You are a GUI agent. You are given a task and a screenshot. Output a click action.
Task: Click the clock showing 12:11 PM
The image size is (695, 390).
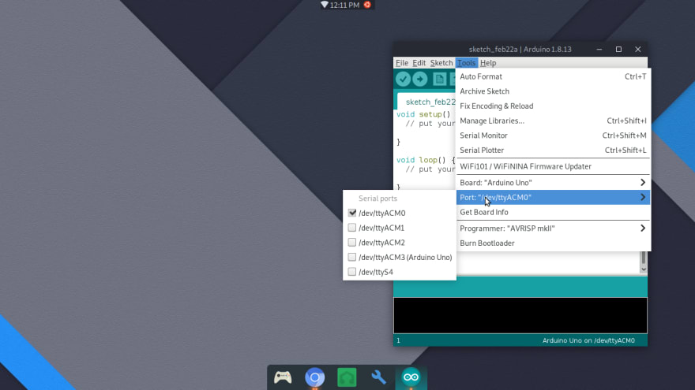pos(344,5)
